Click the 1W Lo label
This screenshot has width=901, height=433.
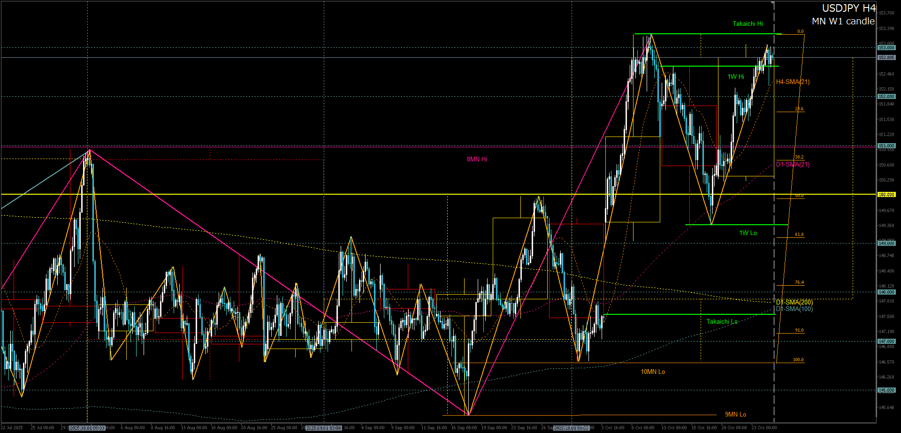748,233
